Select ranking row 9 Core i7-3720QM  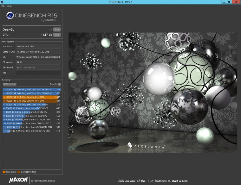tap(31, 120)
